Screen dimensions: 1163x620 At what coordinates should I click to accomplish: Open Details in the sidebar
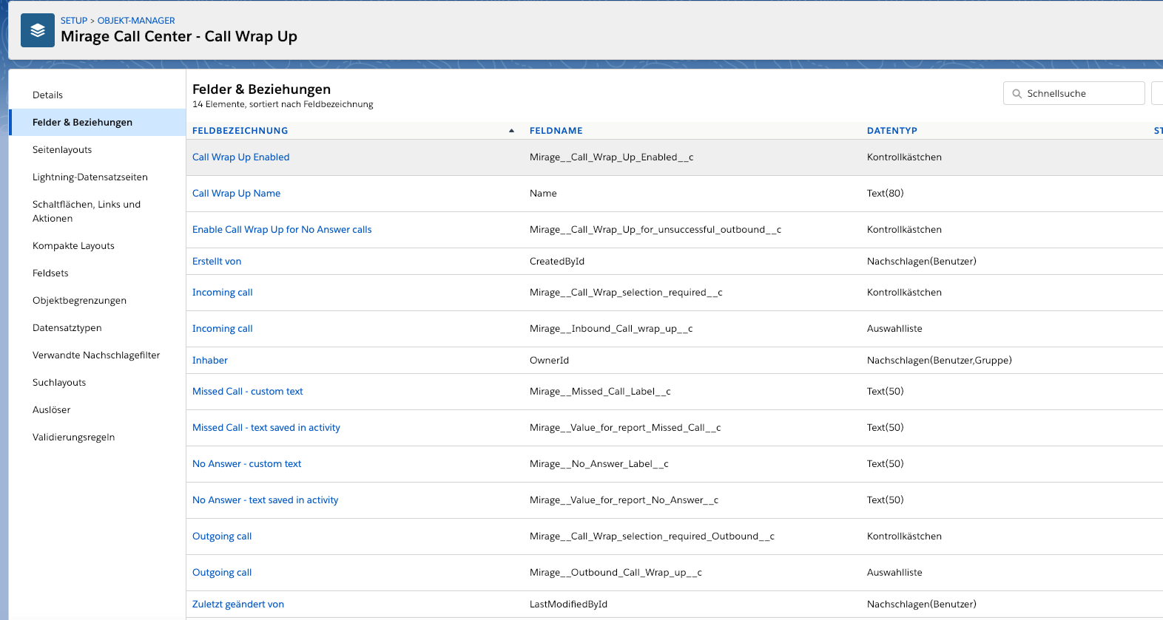[x=47, y=95]
